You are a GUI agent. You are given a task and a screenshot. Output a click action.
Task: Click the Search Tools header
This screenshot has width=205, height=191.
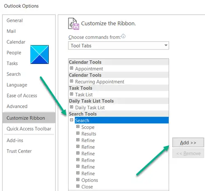point(118,114)
